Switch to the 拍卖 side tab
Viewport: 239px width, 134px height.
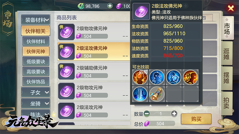[x=226, y=103]
